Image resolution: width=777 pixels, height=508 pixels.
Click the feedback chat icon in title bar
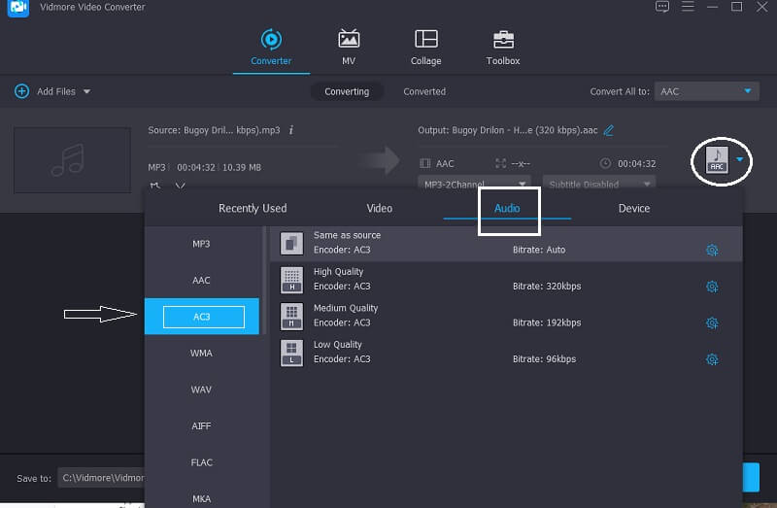tap(662, 7)
